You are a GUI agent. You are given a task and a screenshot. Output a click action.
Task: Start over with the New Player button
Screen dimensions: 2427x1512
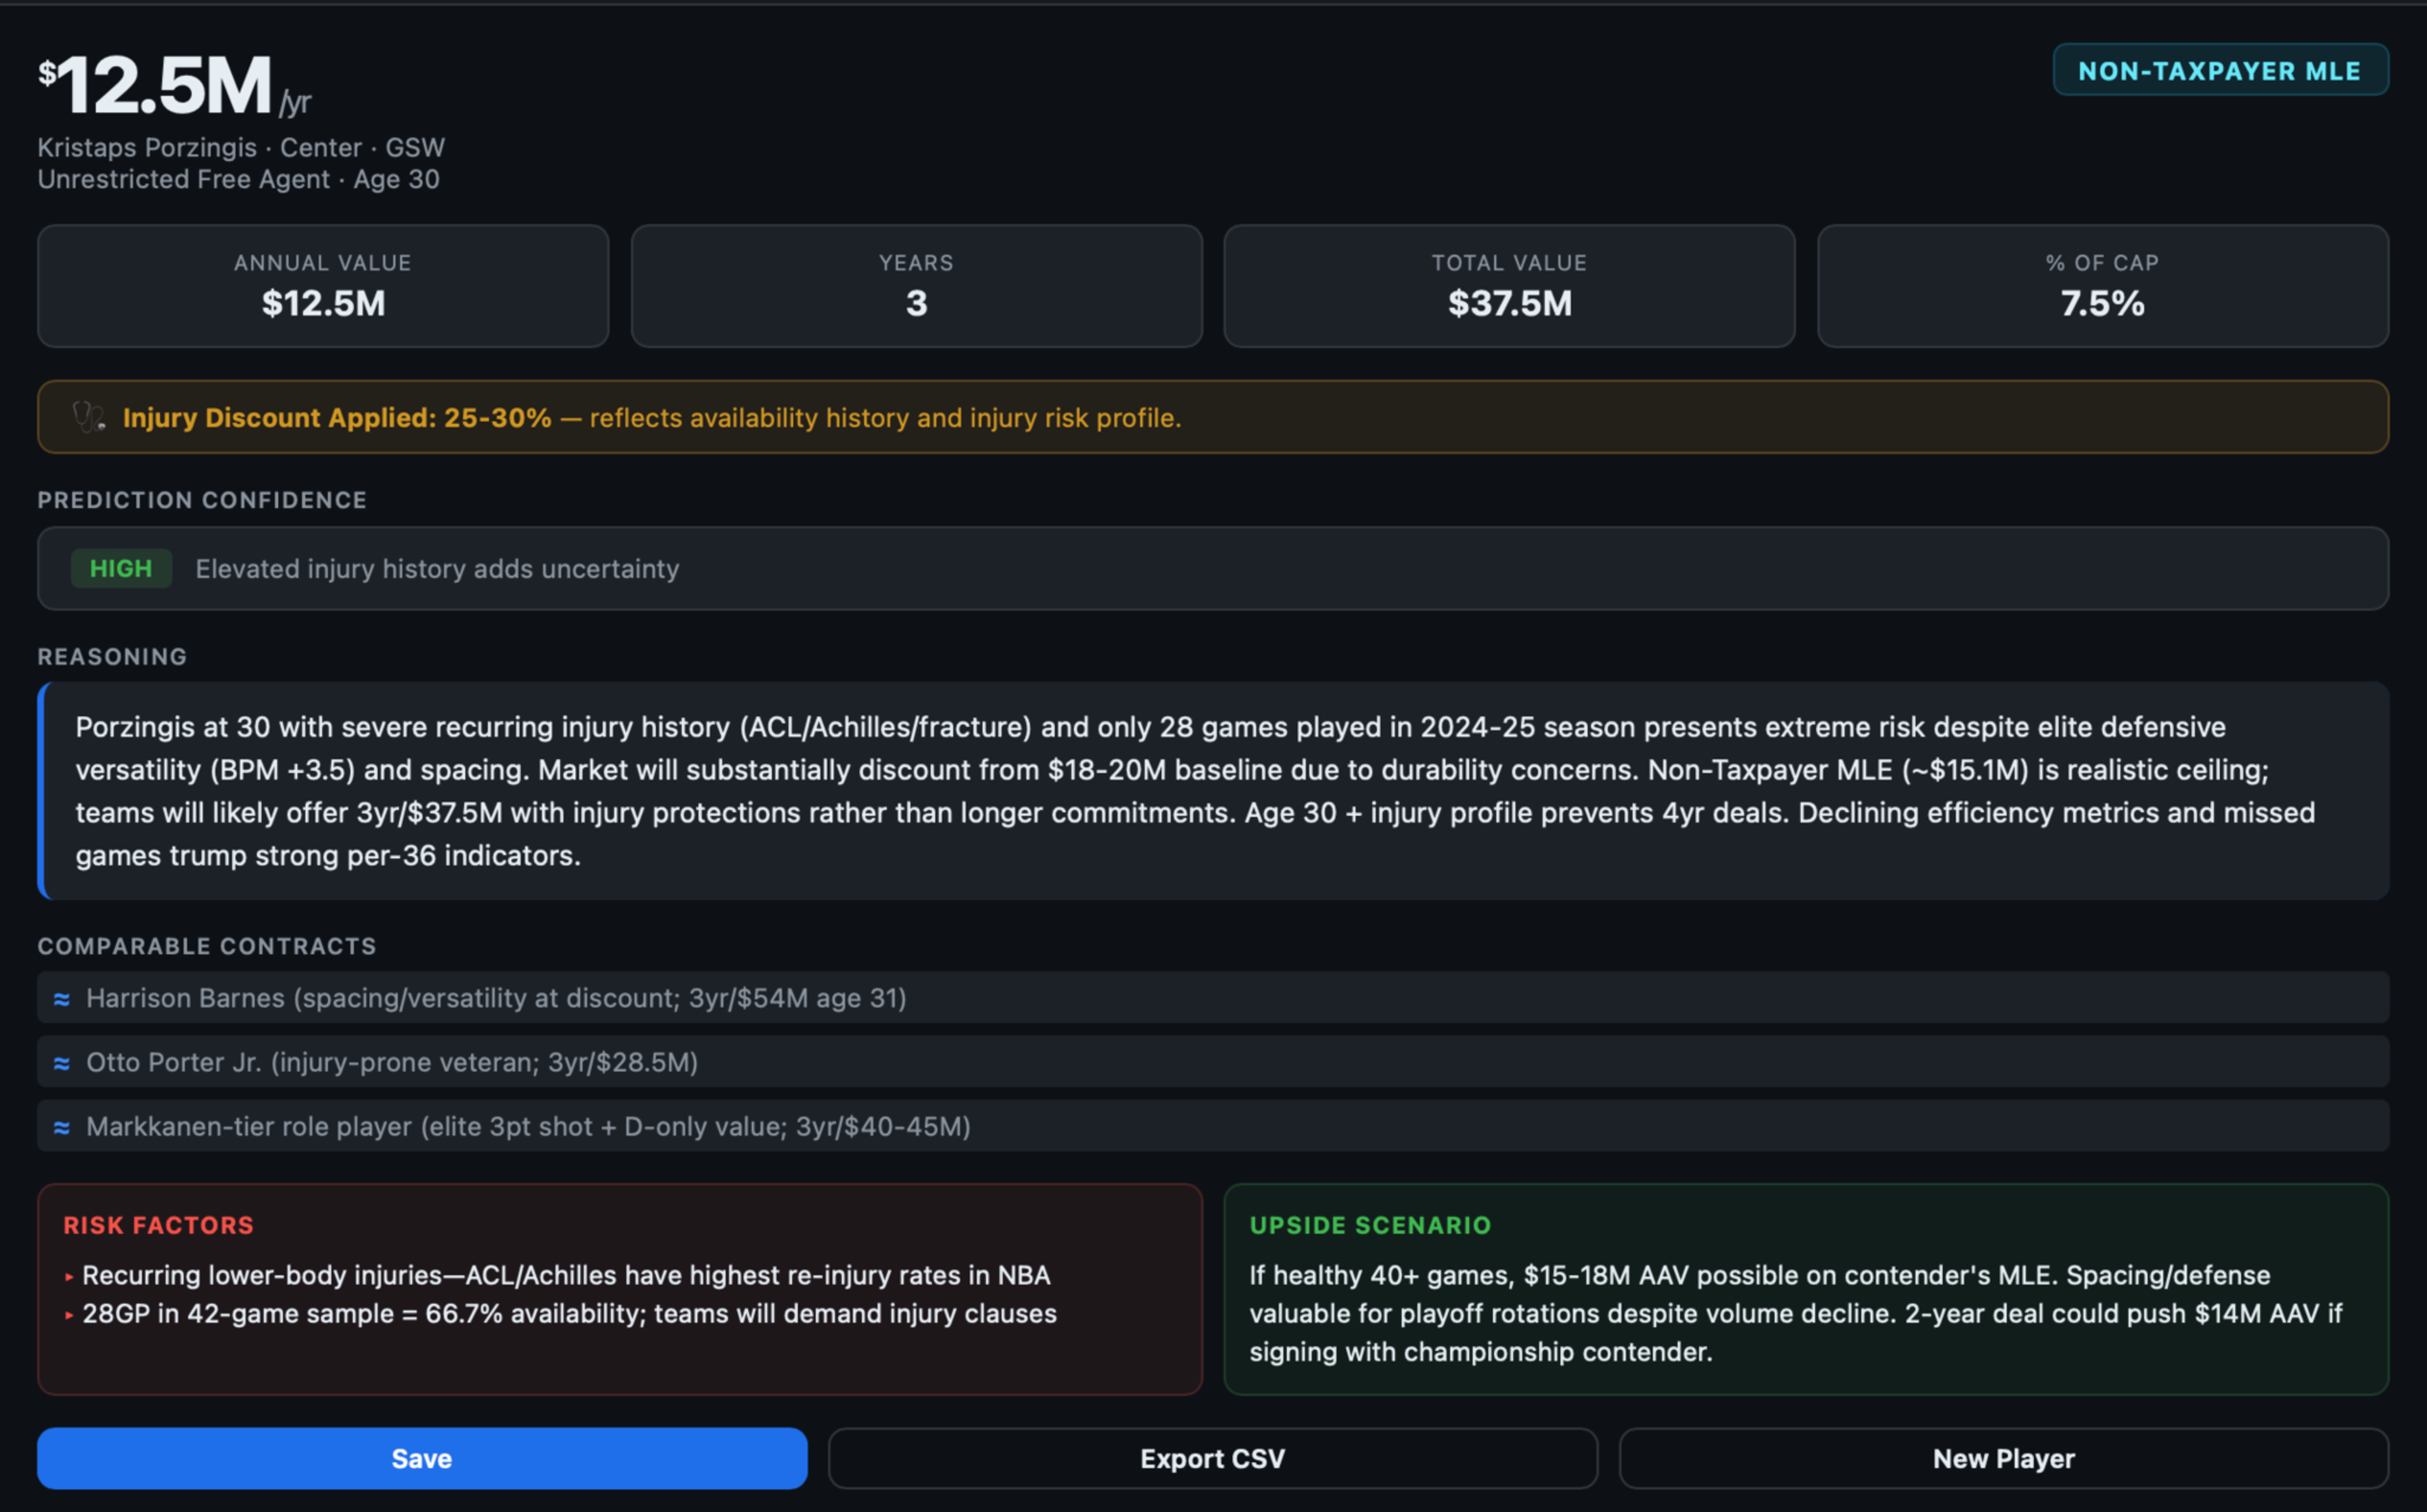(x=2003, y=1458)
